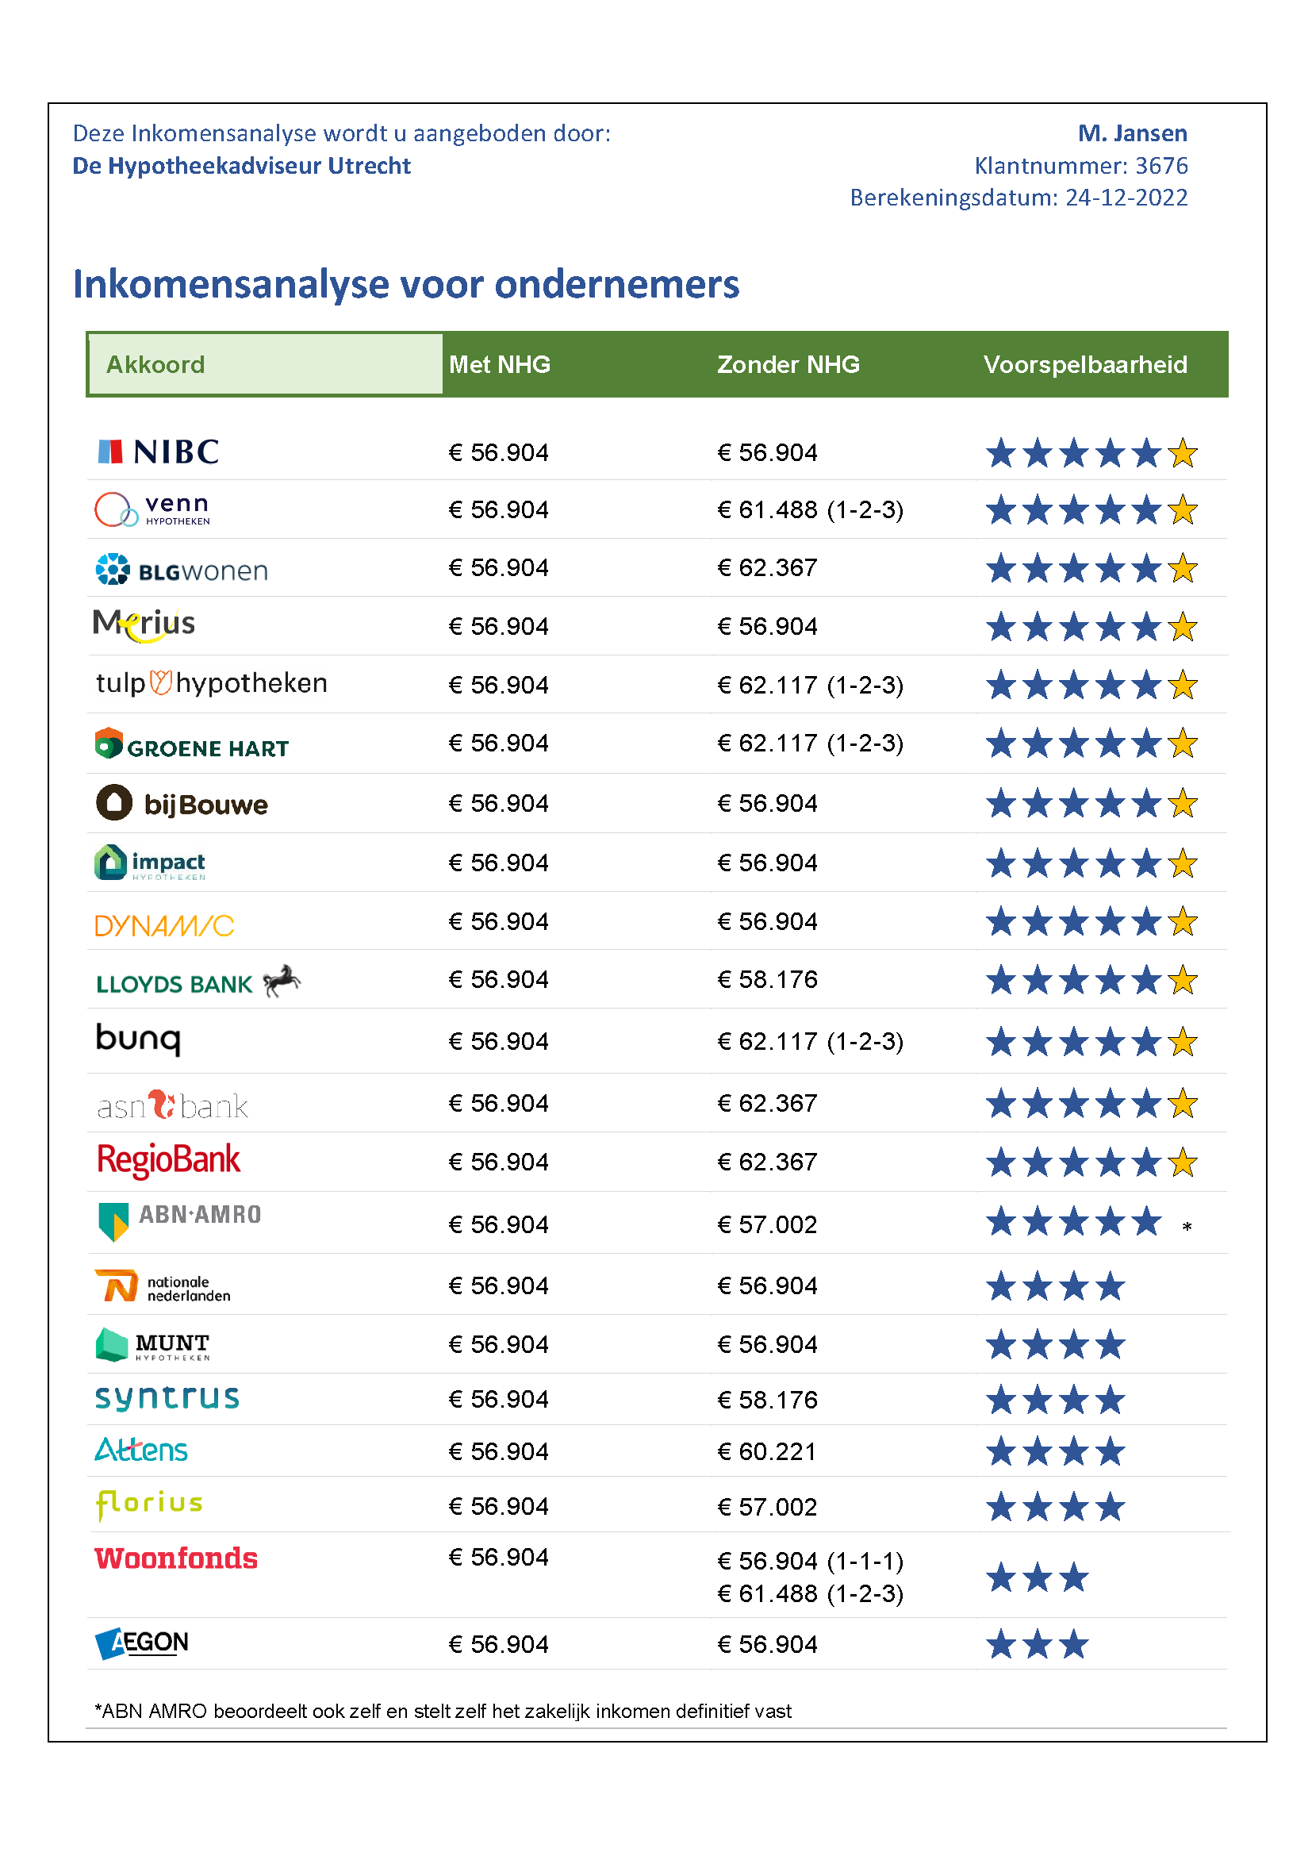This screenshot has height=1856, width=1312.
Task: Click the Voorspelbaarheid column header
Action: point(1084,364)
